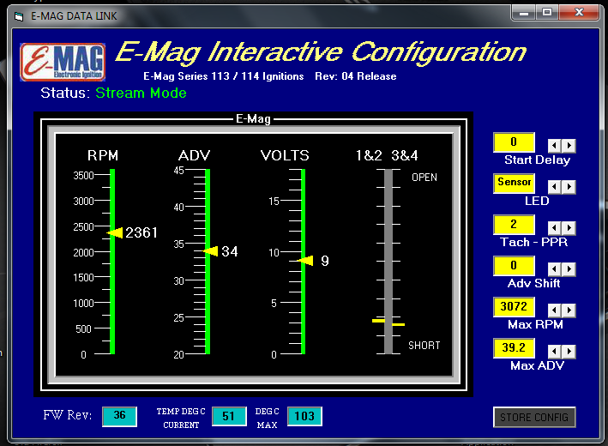
Task: Click right arrow beside LED Sensor field
Action: [x=569, y=187]
